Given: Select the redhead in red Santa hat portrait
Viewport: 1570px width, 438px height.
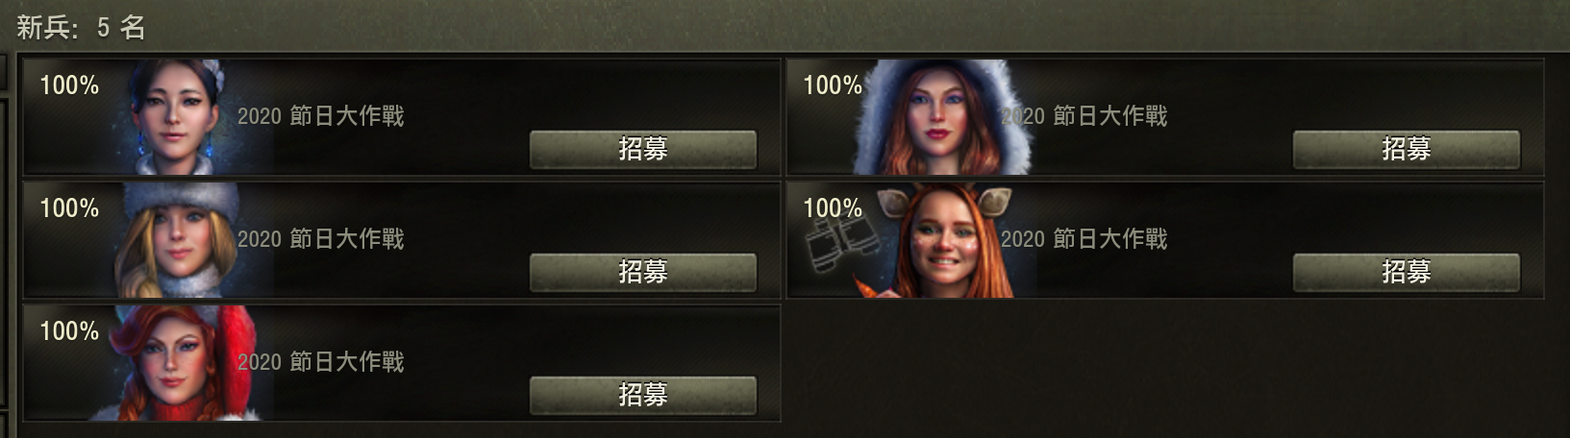Looking at the screenshot, I should 179,363.
